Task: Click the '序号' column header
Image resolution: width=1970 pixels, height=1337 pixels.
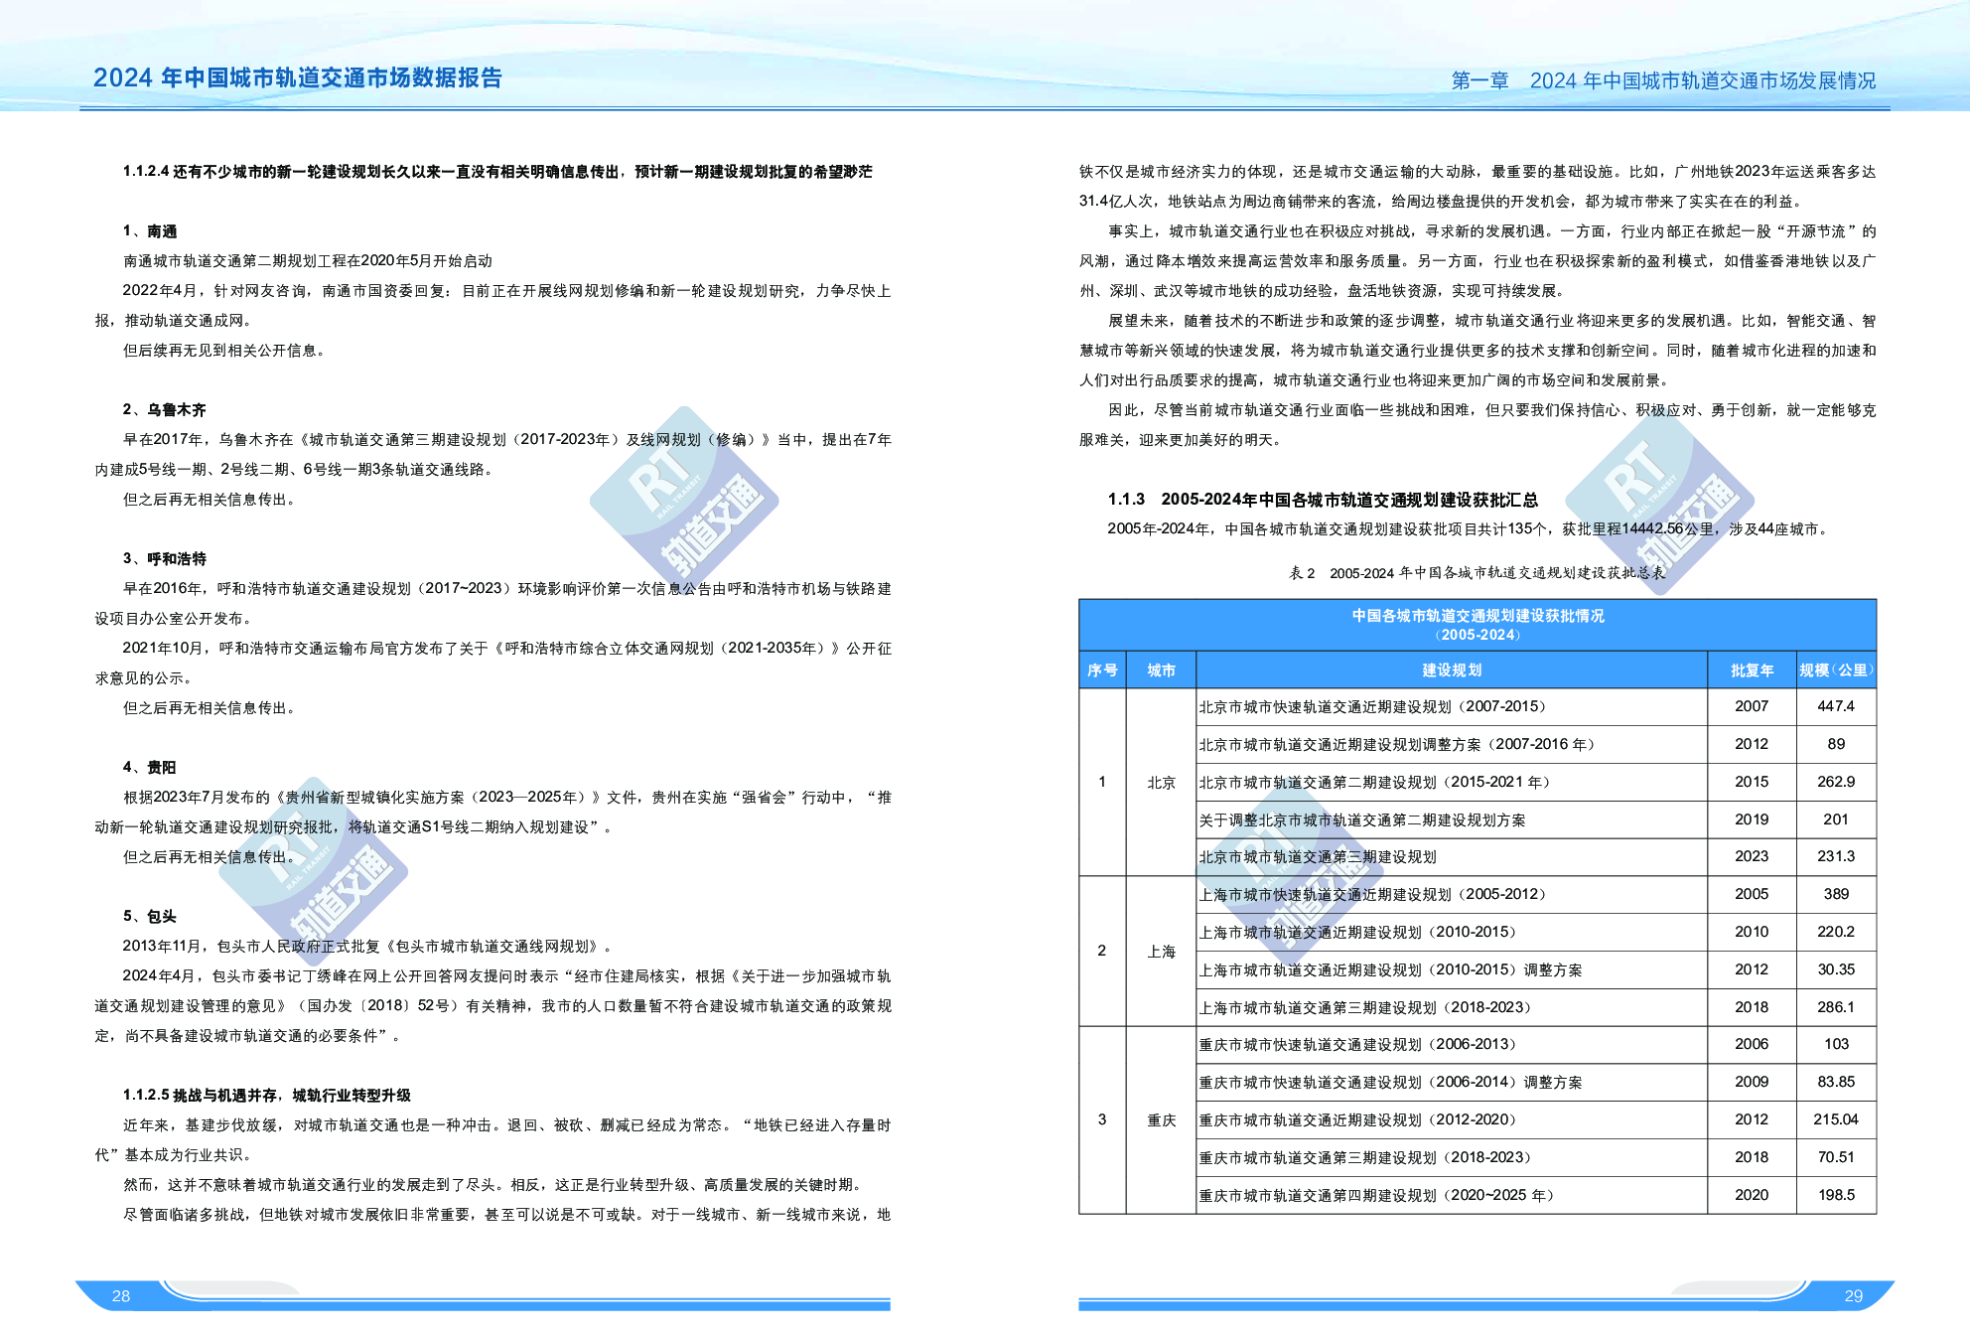Action: point(1102,670)
